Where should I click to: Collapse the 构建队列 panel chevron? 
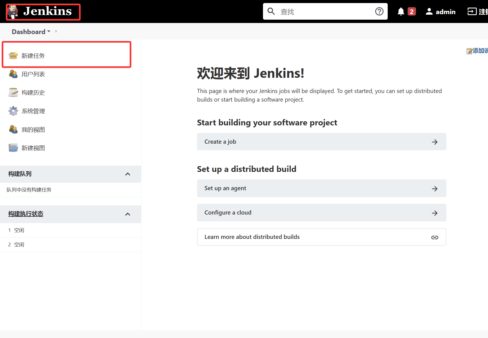point(128,174)
